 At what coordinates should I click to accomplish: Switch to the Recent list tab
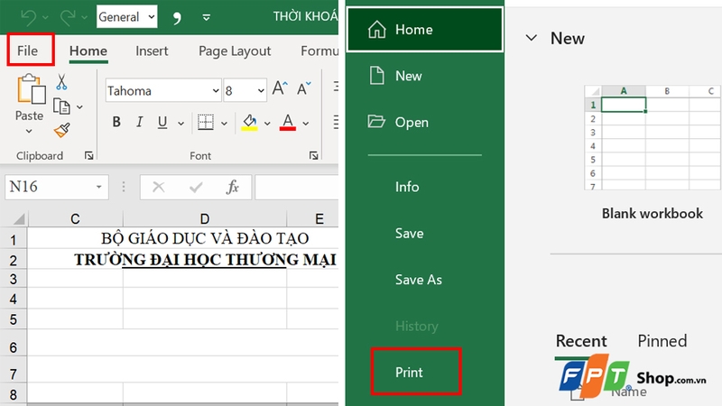(x=581, y=341)
